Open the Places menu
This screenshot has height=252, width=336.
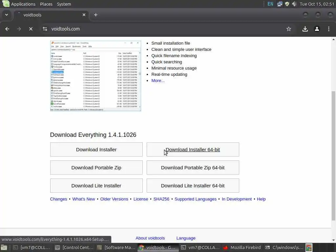[x=46, y=4]
